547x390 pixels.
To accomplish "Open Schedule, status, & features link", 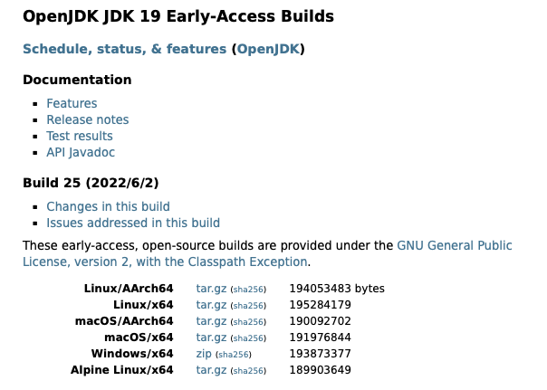I will 125,49.
